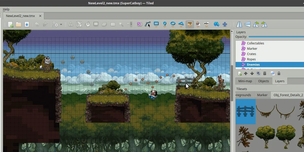Select the Shape Fill tool

(96, 24)
